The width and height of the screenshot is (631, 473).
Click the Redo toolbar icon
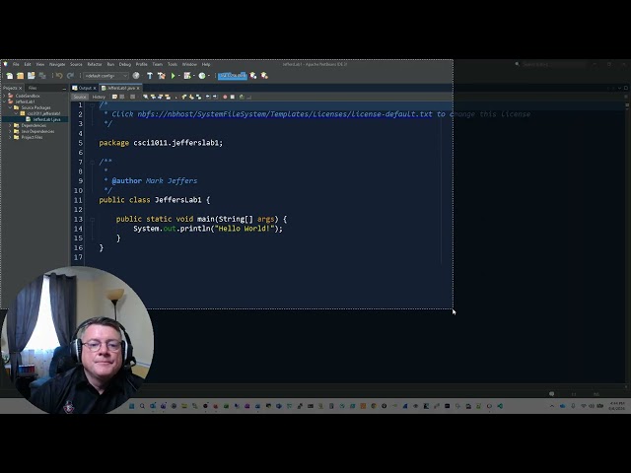[x=70, y=76]
